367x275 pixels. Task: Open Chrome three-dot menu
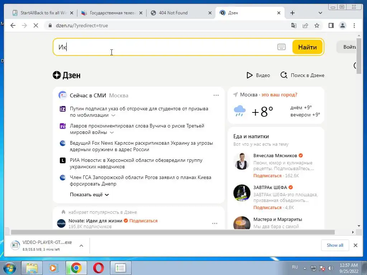[x=354, y=25]
